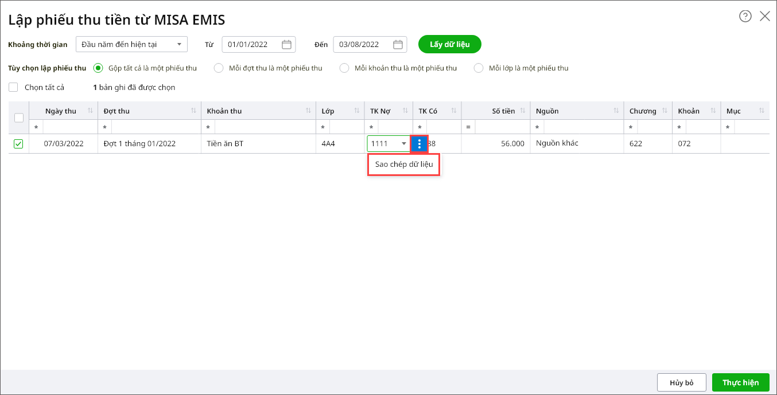Click cell Đợt 1 tháng 01/2022

point(149,143)
